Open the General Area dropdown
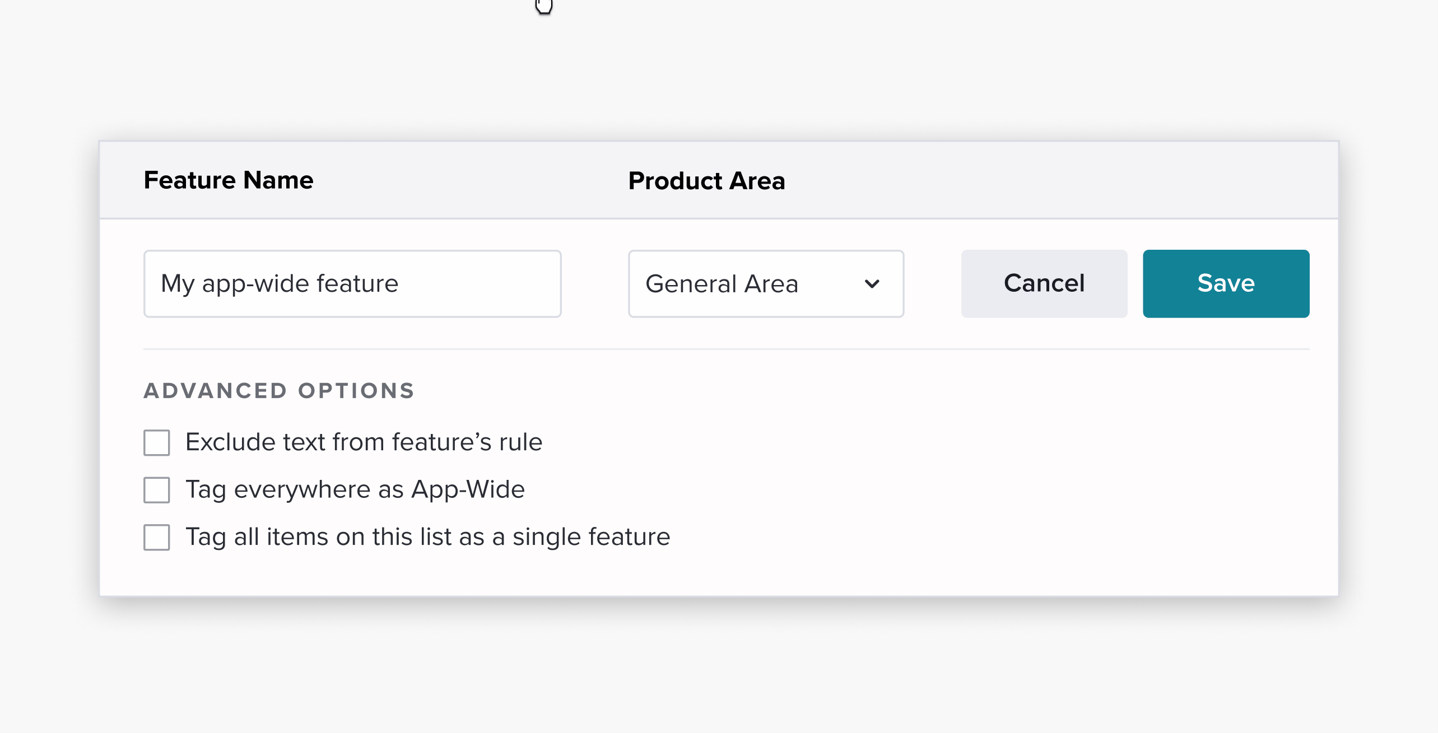 [766, 283]
